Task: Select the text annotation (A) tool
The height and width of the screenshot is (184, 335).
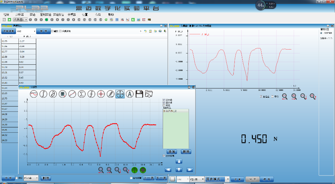Action: coord(130,94)
